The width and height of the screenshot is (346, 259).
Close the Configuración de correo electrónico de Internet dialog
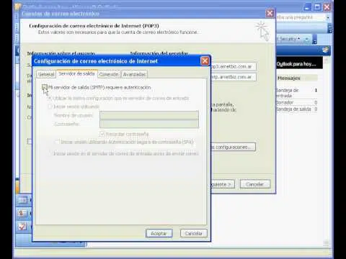tap(205, 61)
